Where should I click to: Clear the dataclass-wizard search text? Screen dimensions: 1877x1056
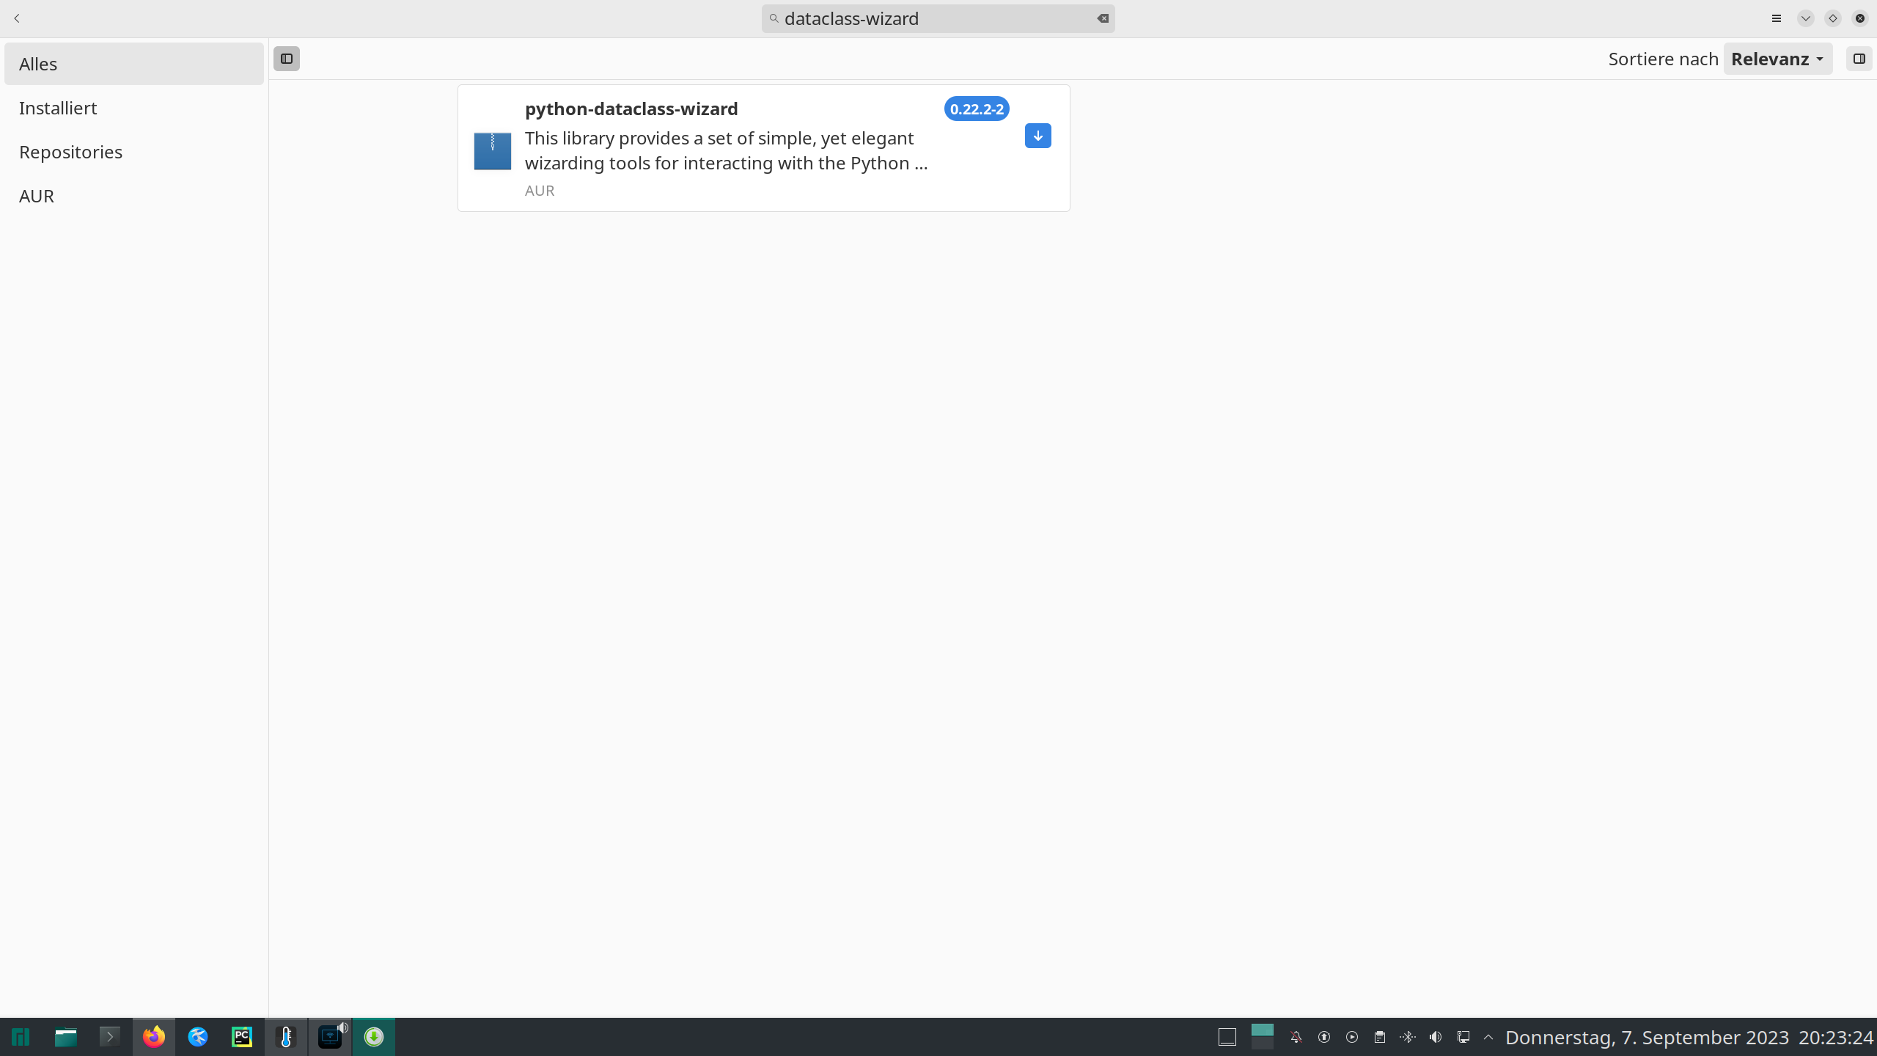[1103, 18]
